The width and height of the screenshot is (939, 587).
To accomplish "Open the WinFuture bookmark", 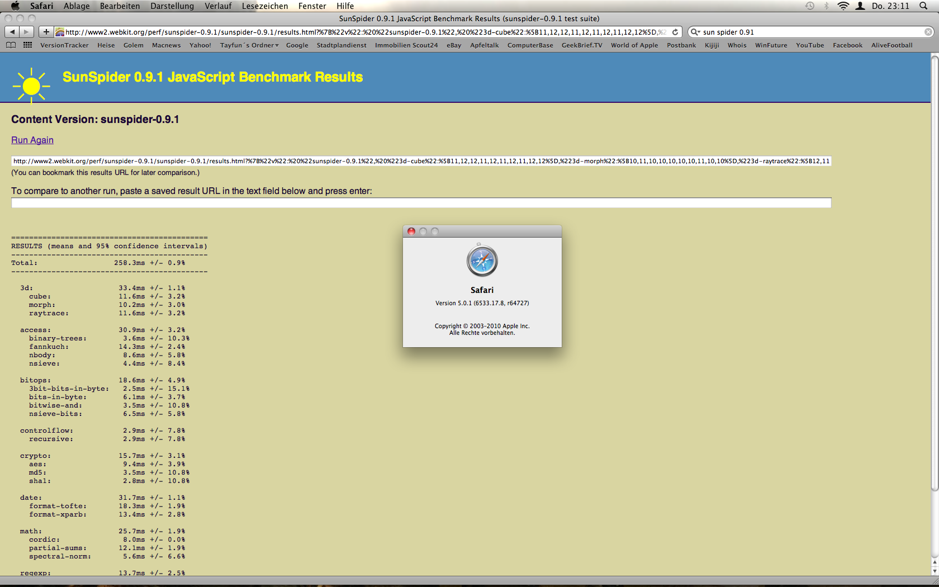I will click(771, 45).
